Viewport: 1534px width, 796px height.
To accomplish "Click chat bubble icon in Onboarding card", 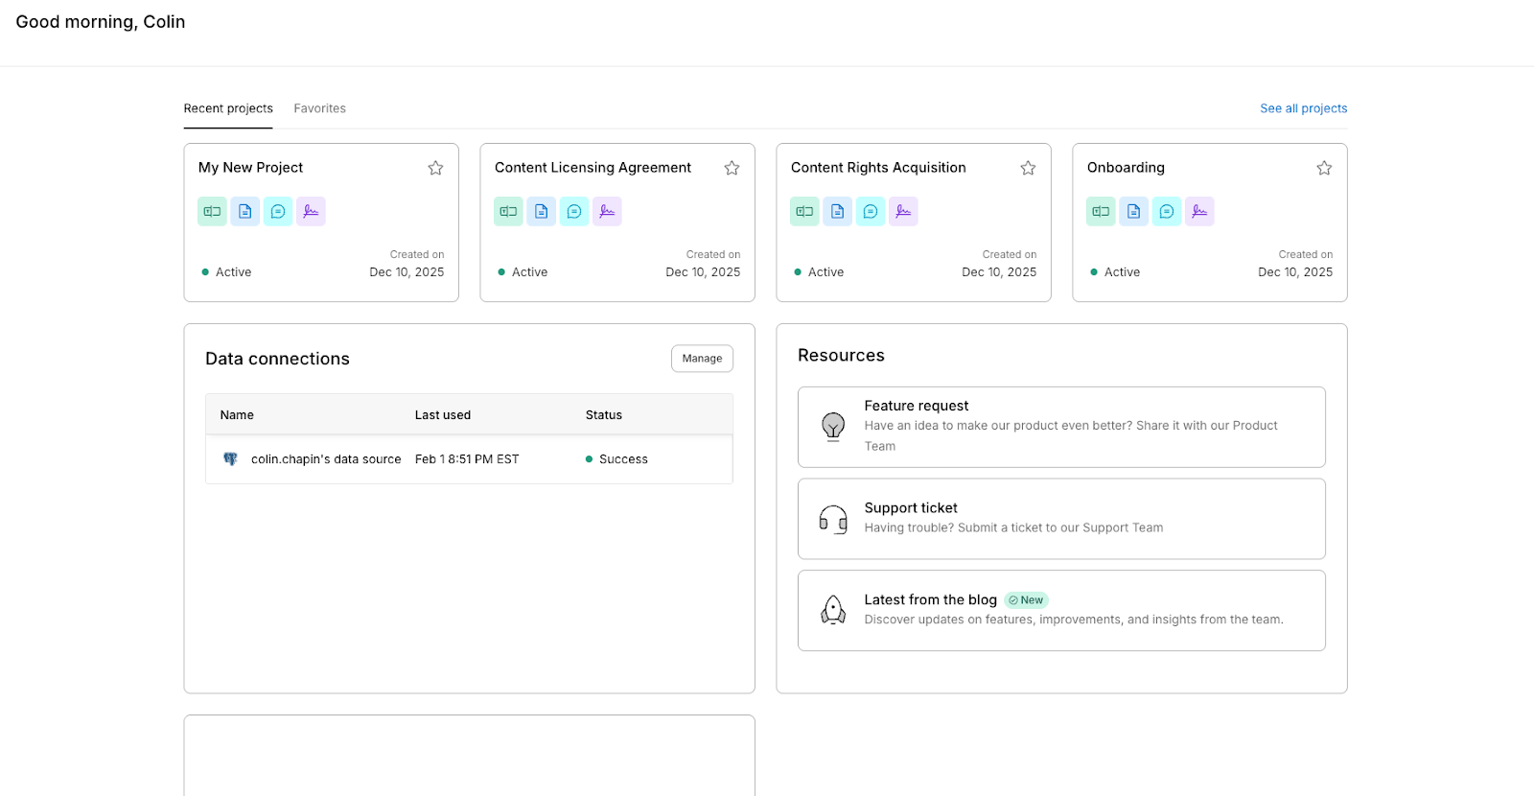I will [x=1167, y=211].
